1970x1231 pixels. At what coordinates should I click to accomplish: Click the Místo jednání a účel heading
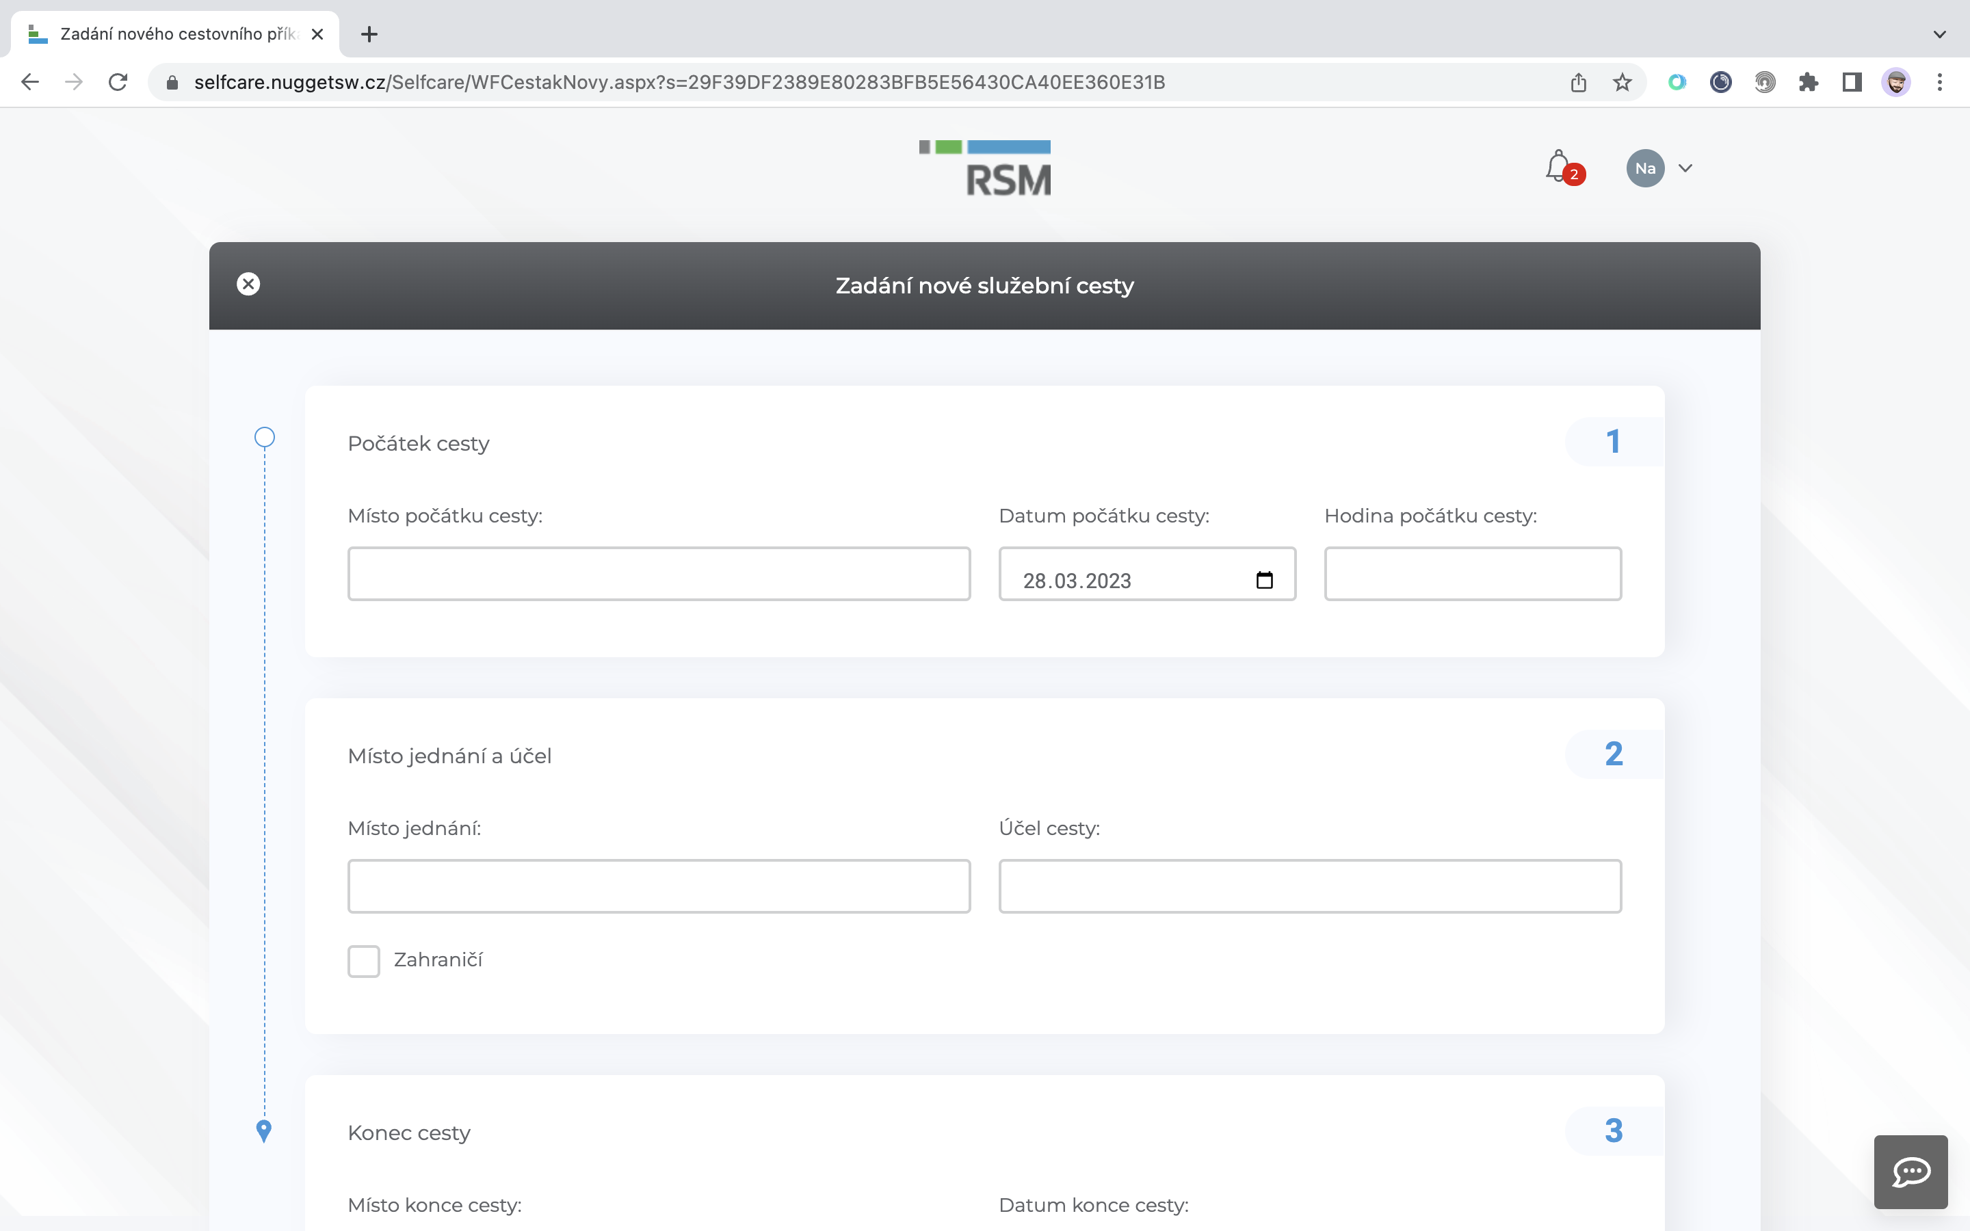pyautogui.click(x=449, y=756)
